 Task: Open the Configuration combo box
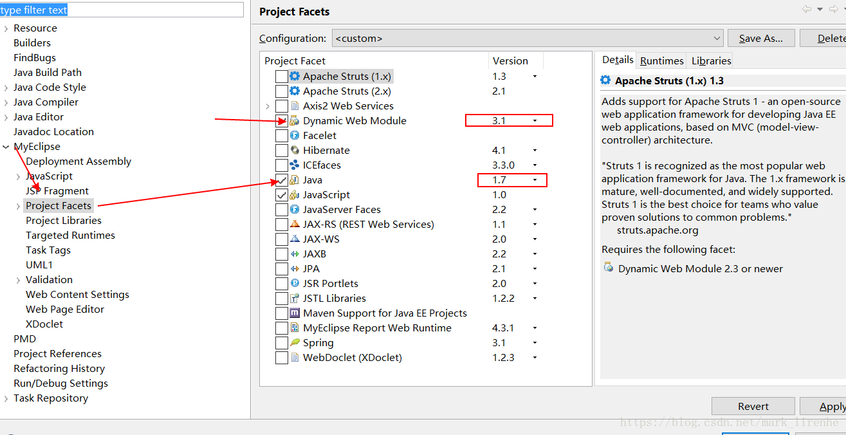click(528, 38)
